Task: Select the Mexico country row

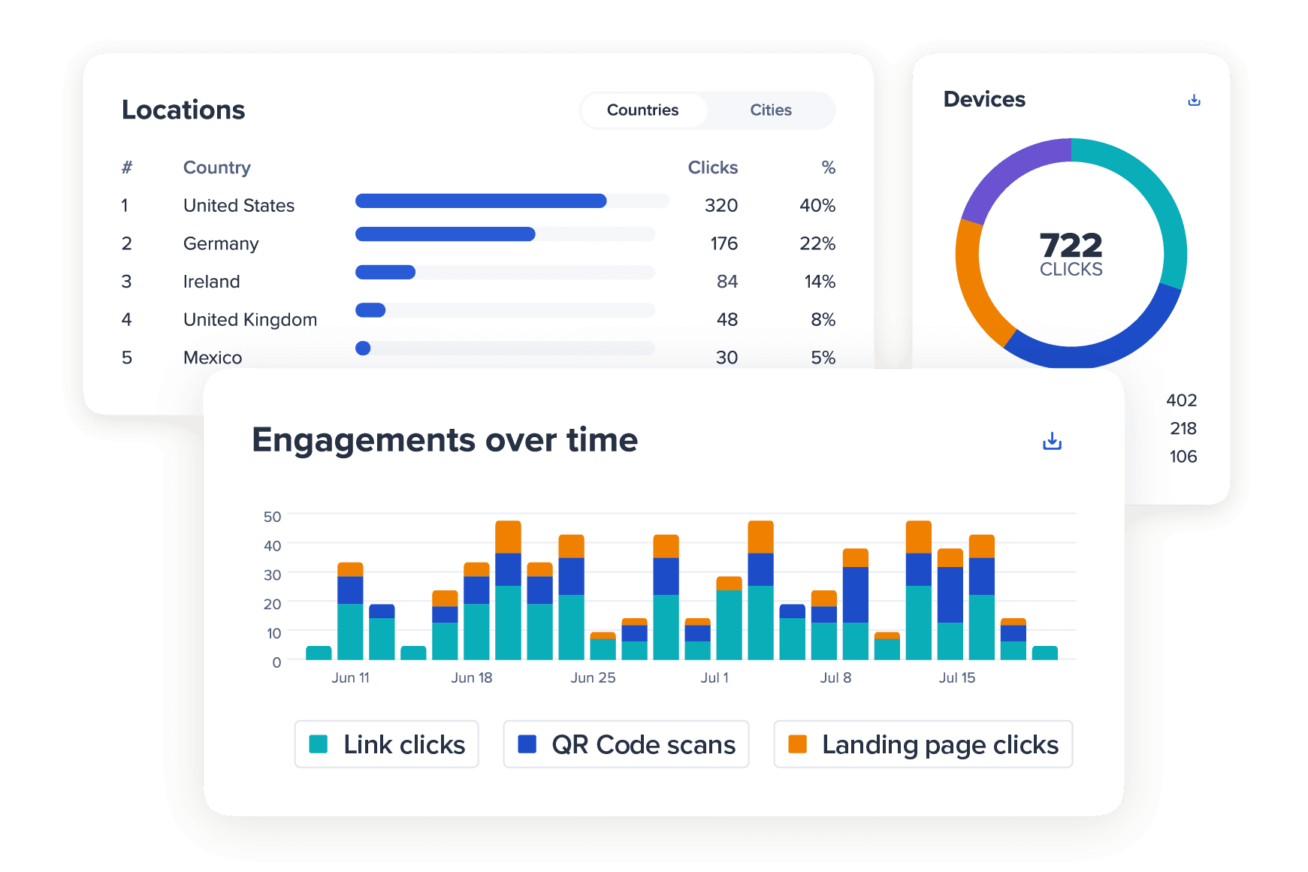Action: 479,358
